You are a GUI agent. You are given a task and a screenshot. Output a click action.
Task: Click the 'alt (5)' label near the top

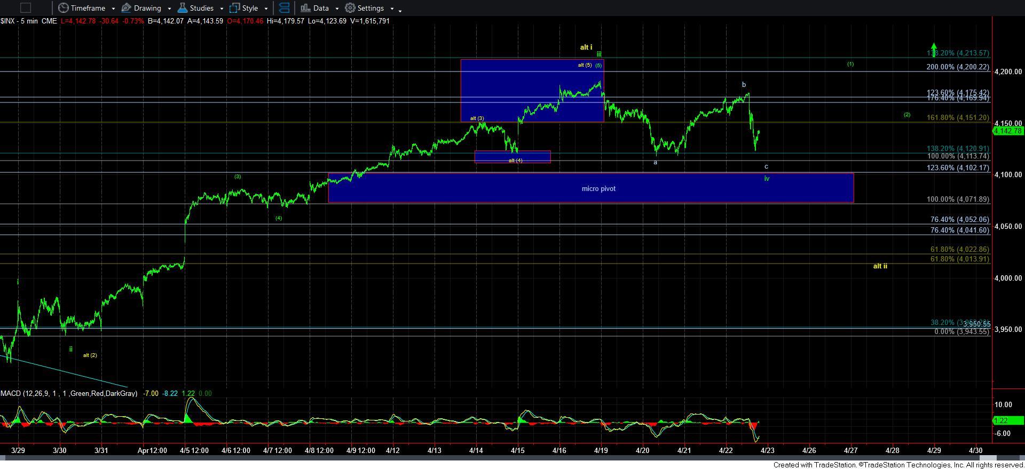click(585, 65)
